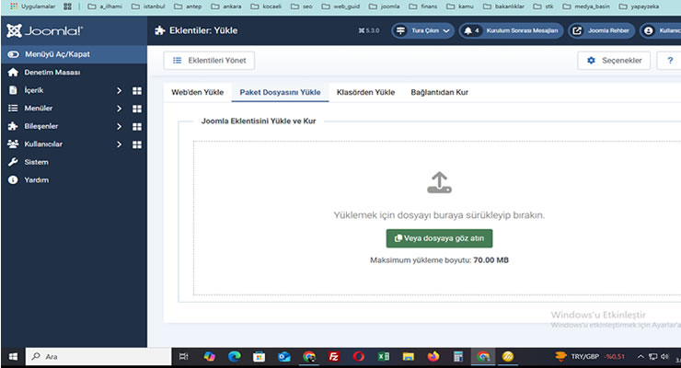681x368 pixels.
Task: Show hidden system tray icons
Action: (641, 357)
